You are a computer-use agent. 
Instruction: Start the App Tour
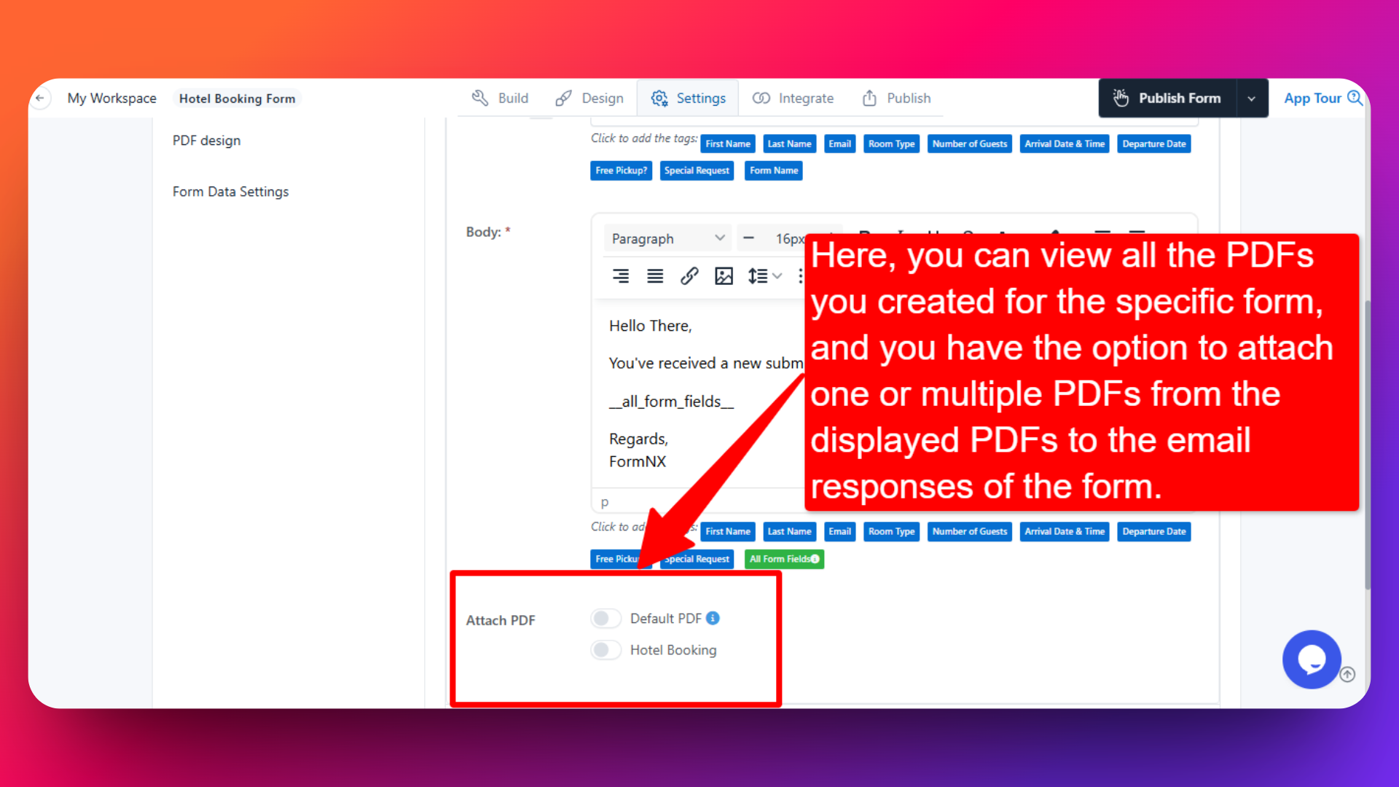click(1322, 98)
